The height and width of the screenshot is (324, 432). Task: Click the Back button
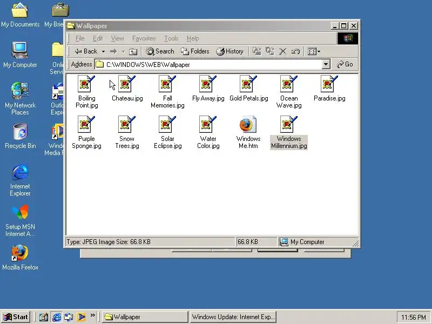click(x=86, y=51)
